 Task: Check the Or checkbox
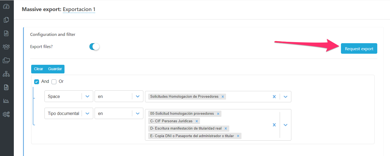[x=54, y=82]
